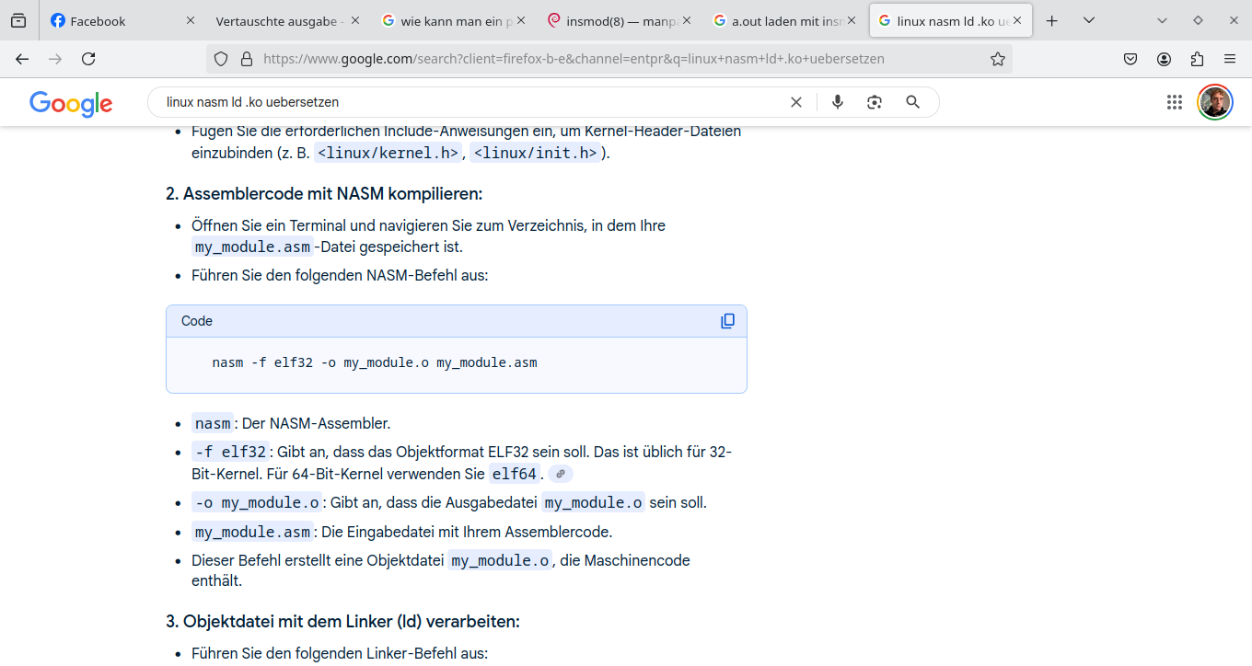Screen dimensions: 1252x666
Task: Open the Google apps grid
Action: tap(1174, 102)
